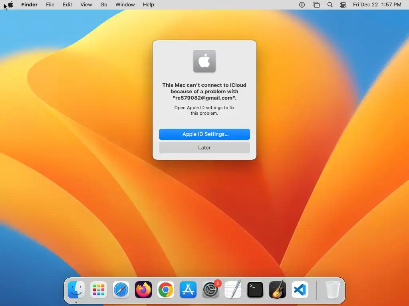409x306 pixels.
Task: Launch GarageBand from the Dock
Action: [278, 290]
